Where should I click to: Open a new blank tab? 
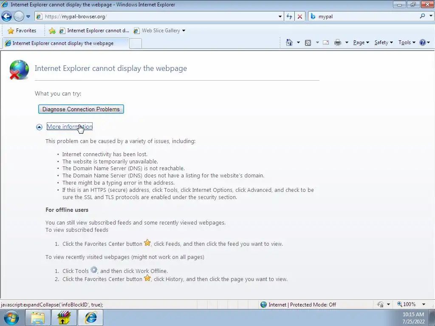(136, 44)
